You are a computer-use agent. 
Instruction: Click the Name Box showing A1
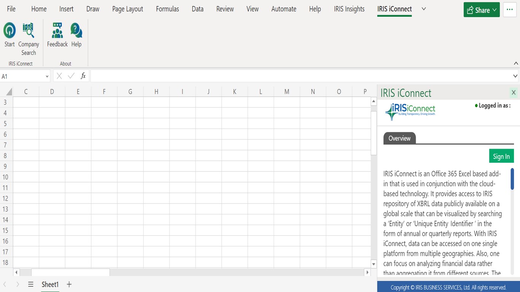click(22, 76)
